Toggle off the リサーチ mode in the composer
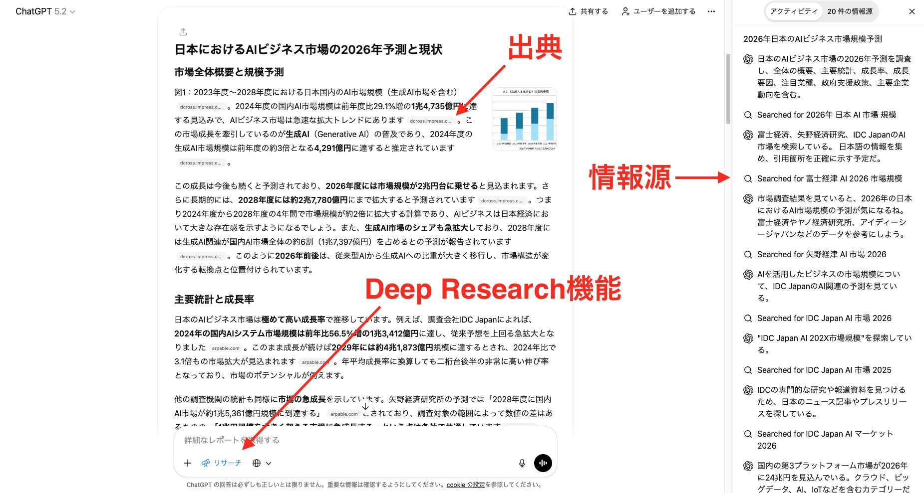 (x=221, y=463)
